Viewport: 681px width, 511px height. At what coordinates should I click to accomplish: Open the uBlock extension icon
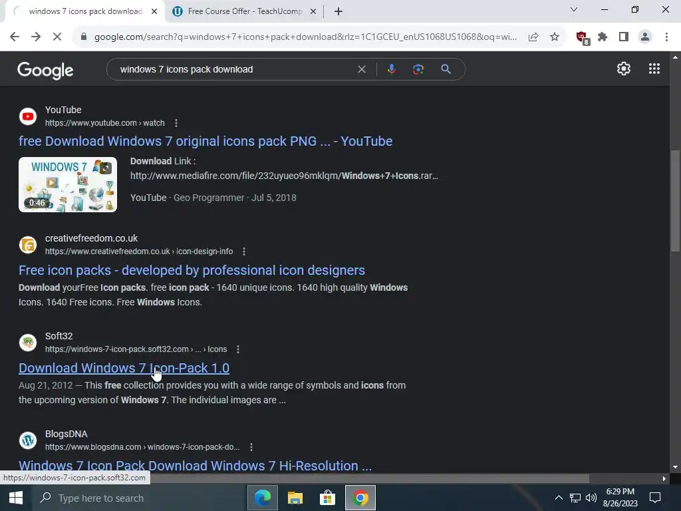[582, 38]
